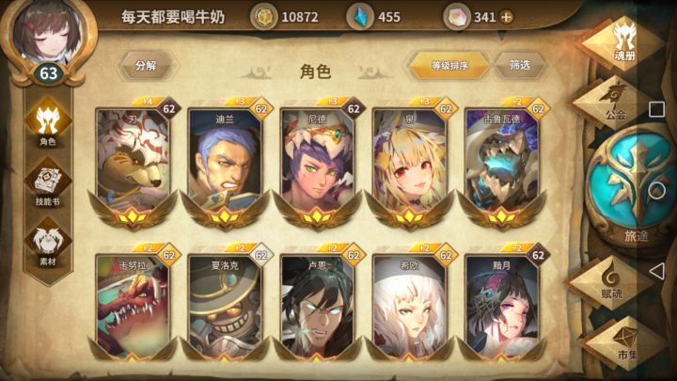Tap the Android home circle button
677x381 pixels.
pos(656,190)
